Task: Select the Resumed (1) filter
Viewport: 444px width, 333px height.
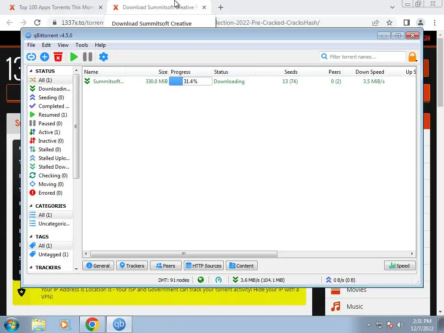Action: (x=50, y=114)
